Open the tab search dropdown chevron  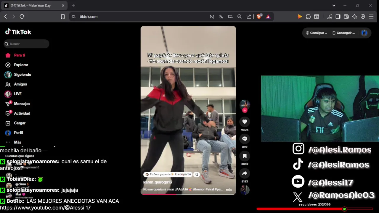(x=334, y=5)
